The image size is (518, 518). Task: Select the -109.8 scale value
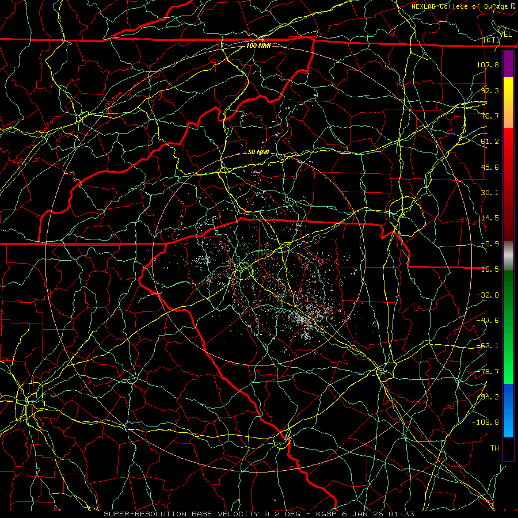(x=485, y=422)
